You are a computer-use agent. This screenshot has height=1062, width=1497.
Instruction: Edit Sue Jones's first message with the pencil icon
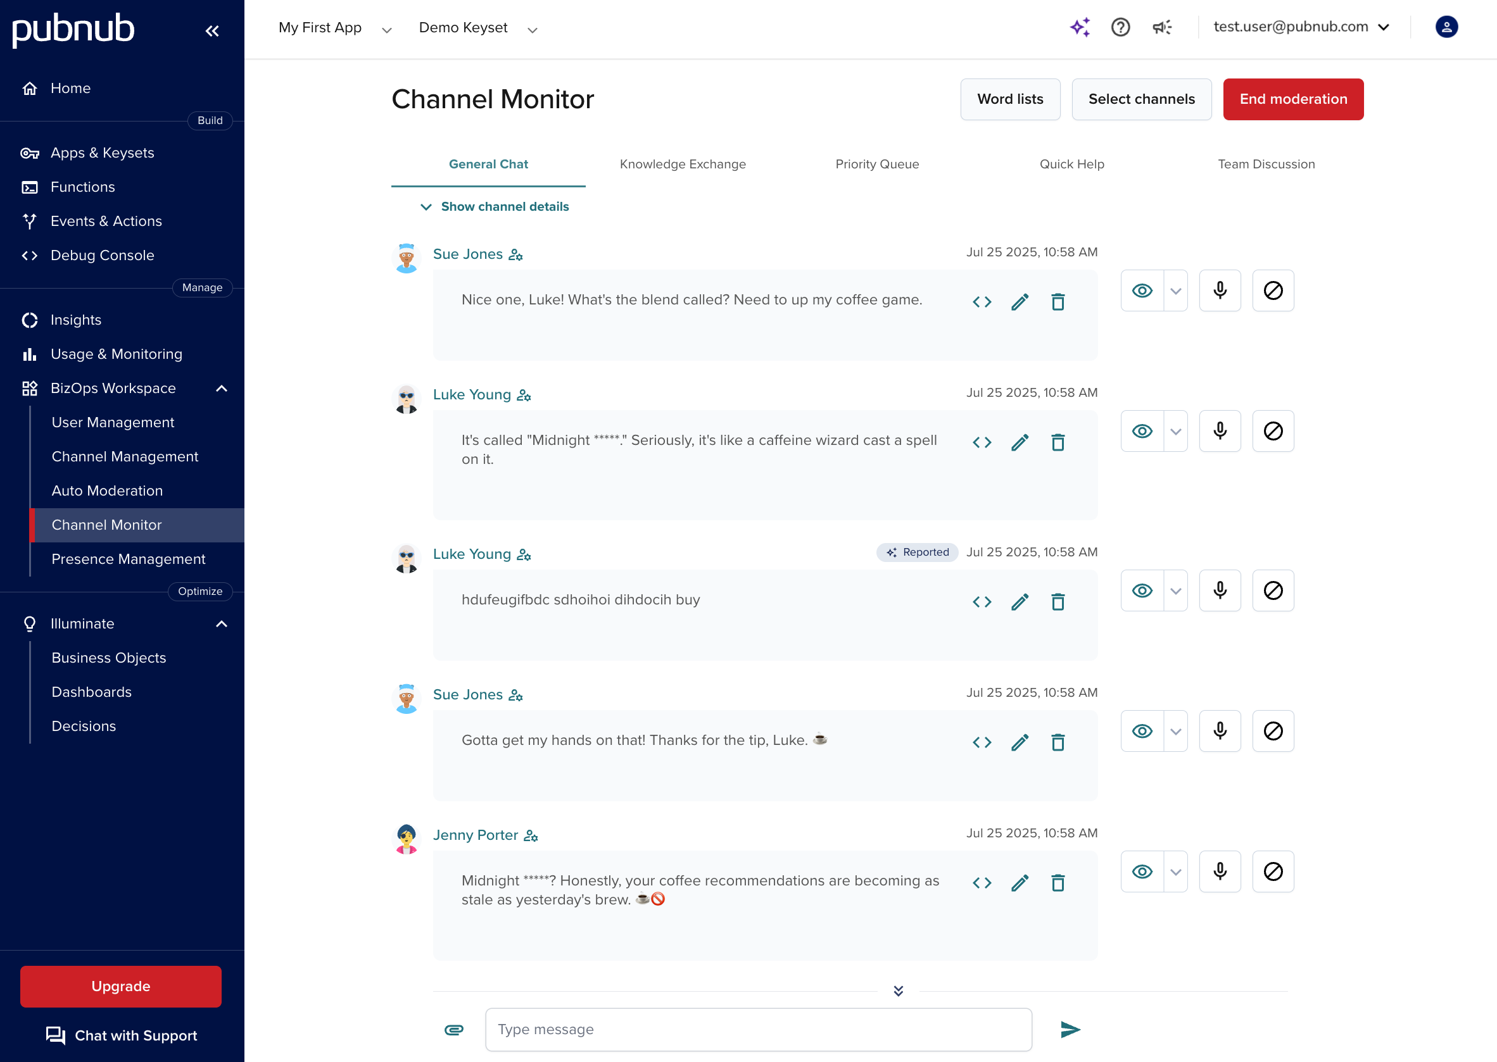1020,302
